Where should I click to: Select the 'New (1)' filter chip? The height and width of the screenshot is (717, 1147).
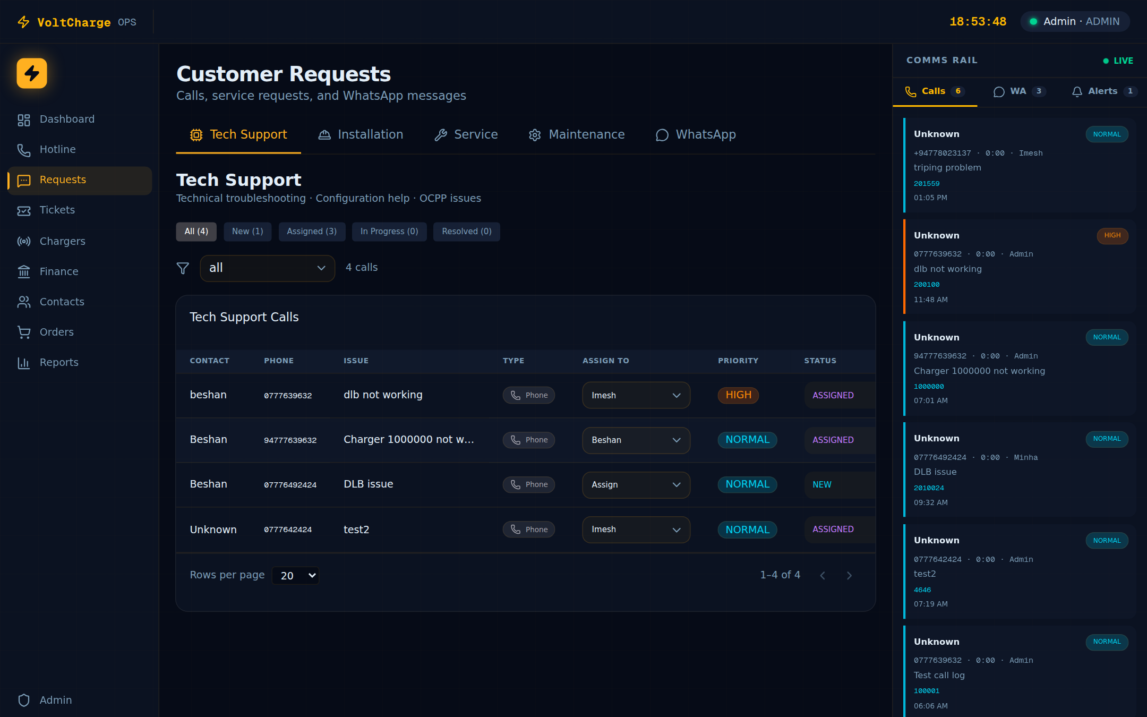point(247,232)
